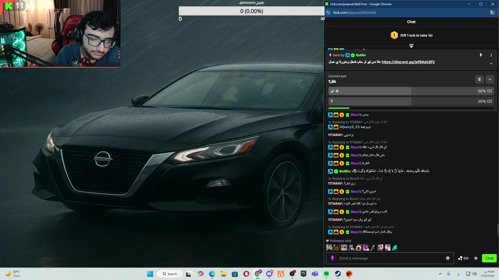Open the channel points infinity icon
Viewport: 499px width, 280px height.
tap(463, 258)
